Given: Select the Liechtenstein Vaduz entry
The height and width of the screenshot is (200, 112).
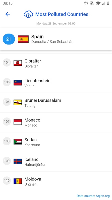Looking at the screenshot, I should 56,83.
